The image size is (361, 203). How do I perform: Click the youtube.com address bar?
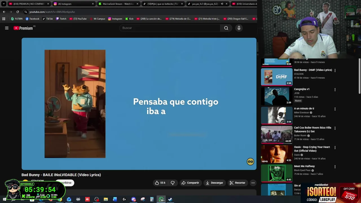click(x=140, y=12)
